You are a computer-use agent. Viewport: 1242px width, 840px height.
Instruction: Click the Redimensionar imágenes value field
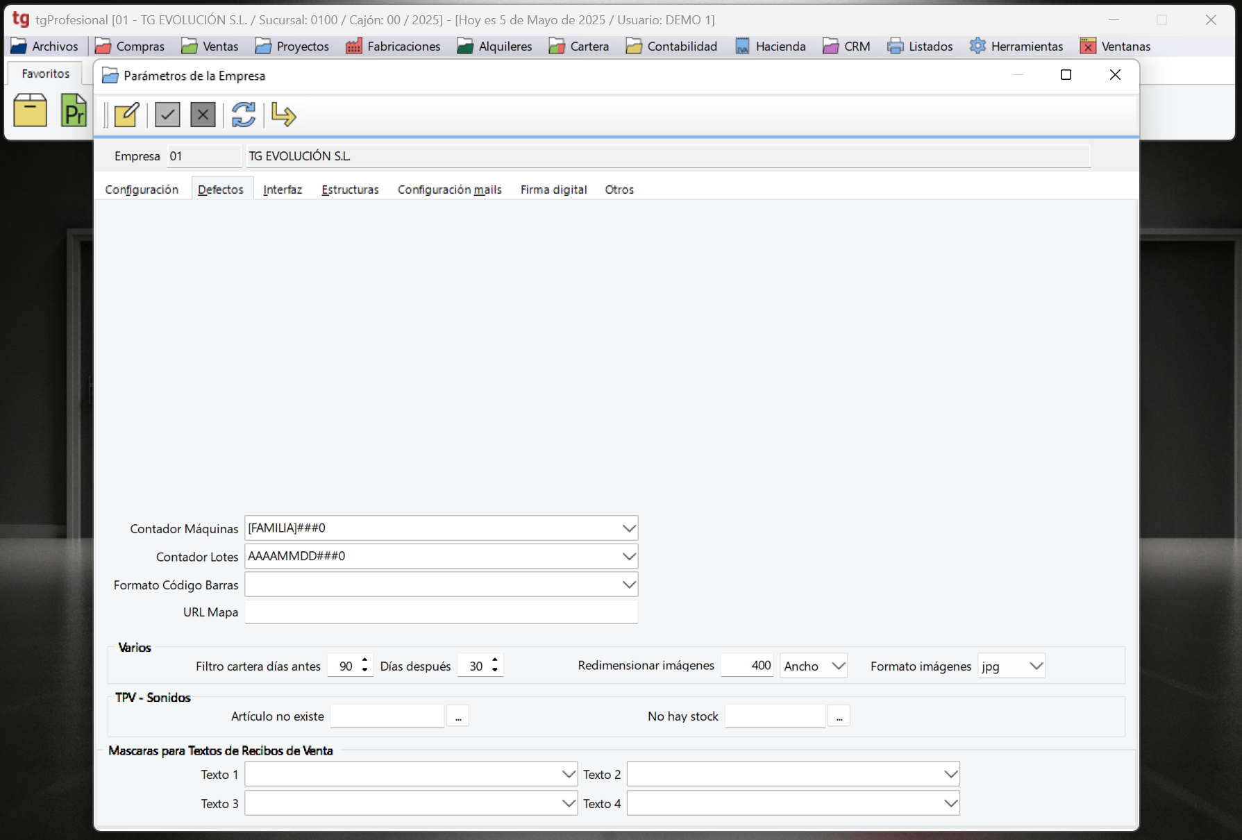[747, 665]
